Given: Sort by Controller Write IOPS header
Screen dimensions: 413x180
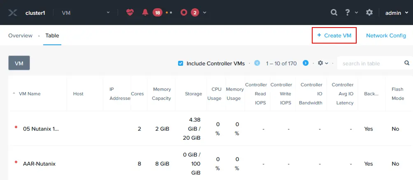Looking at the screenshot, I should click(281, 94).
